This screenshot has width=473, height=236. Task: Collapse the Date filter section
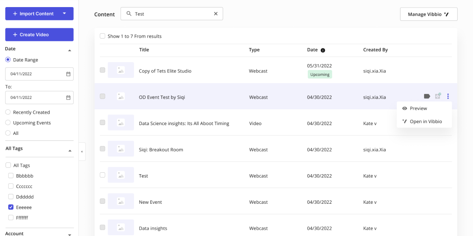click(70, 50)
